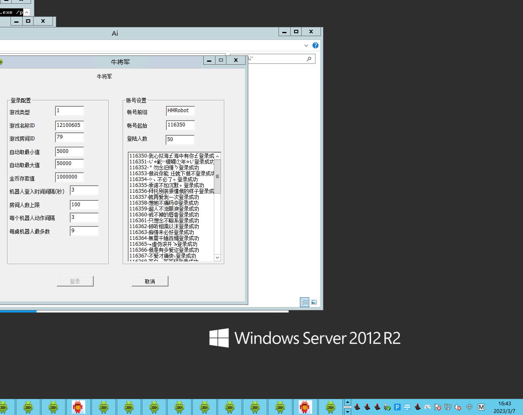
Task: Click the blue help question mark icon
Action: point(315,45)
